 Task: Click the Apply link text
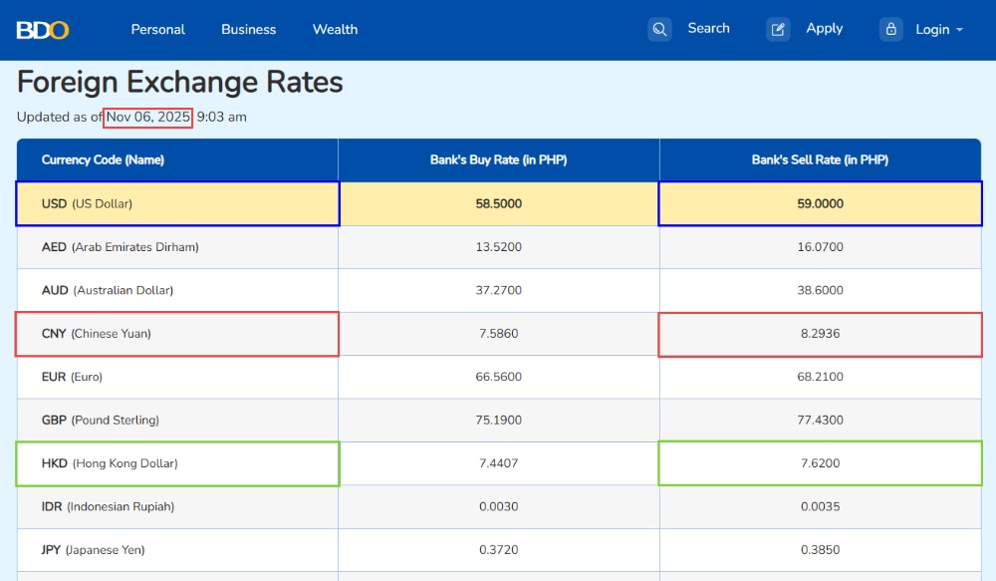[x=824, y=29]
